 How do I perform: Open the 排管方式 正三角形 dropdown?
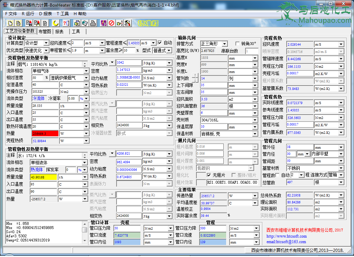point(224,44)
